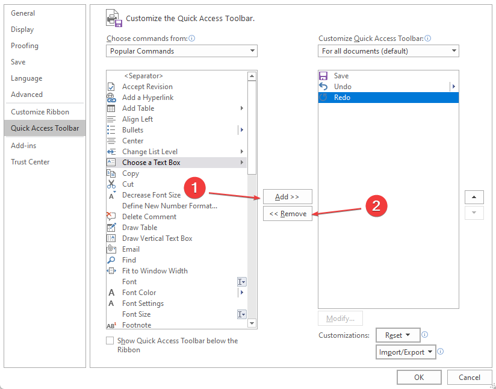Click the Delete Comment icon

click(x=111, y=217)
